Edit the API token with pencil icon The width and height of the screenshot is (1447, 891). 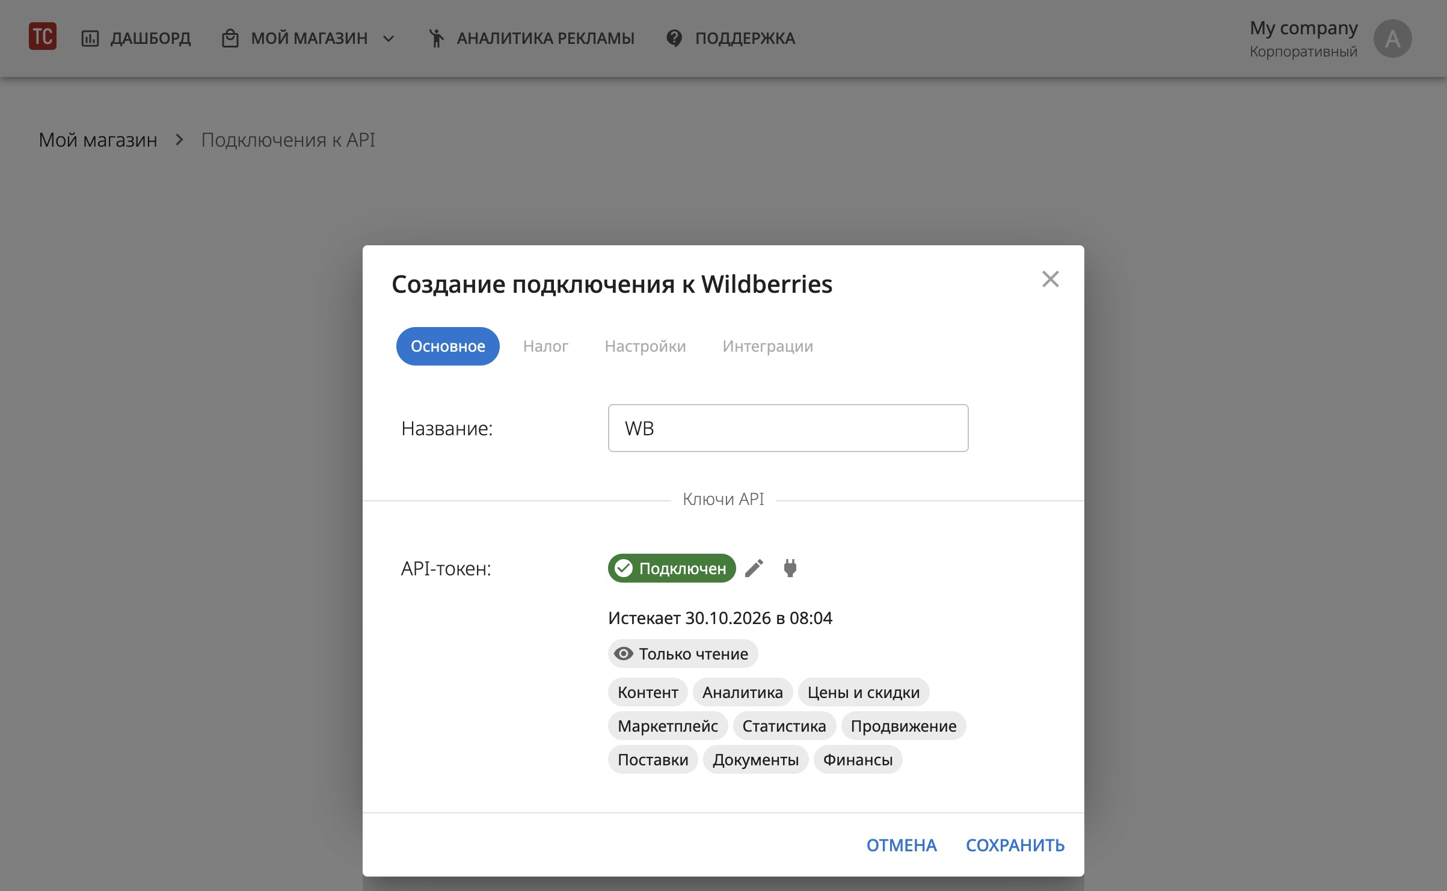click(754, 568)
